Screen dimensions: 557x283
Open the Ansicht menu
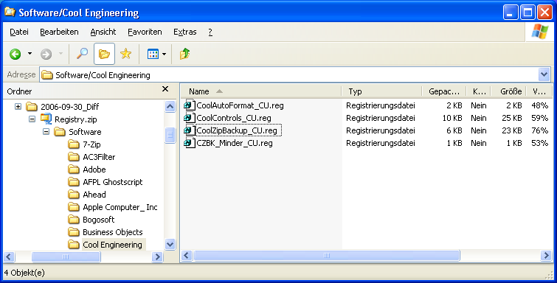click(x=103, y=32)
